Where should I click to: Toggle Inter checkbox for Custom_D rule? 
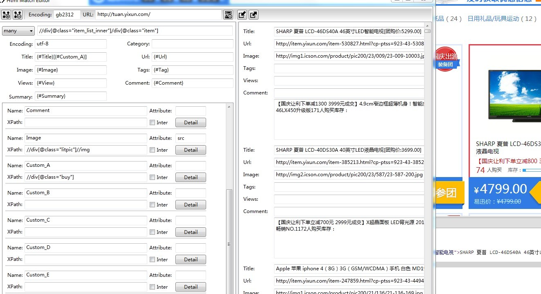pyautogui.click(x=152, y=259)
